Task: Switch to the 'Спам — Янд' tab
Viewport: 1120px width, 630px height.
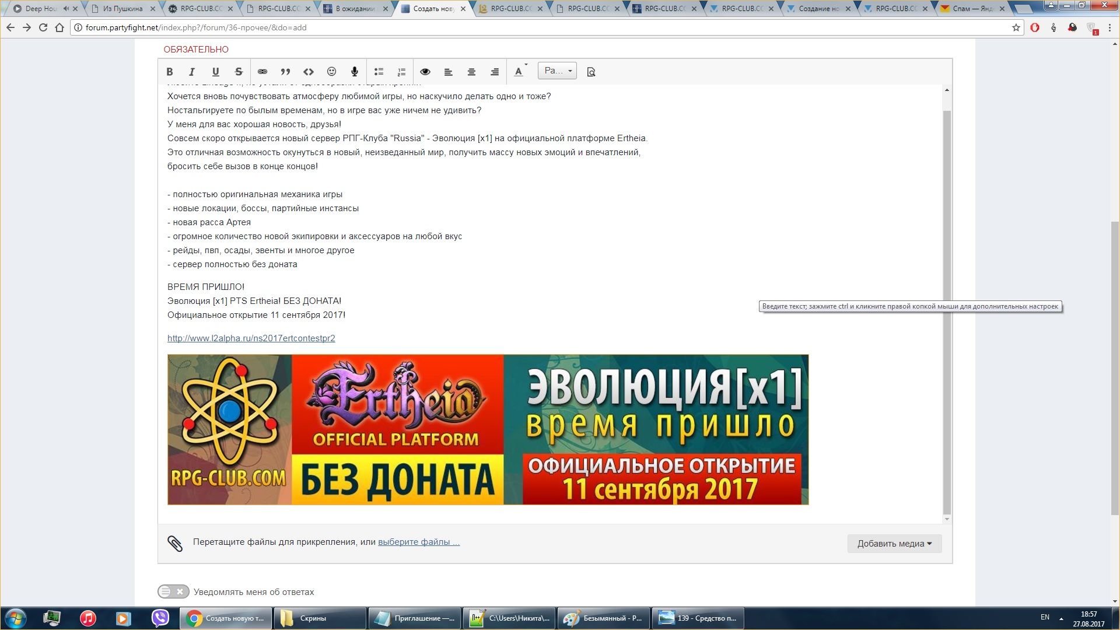Action: pyautogui.click(x=973, y=9)
